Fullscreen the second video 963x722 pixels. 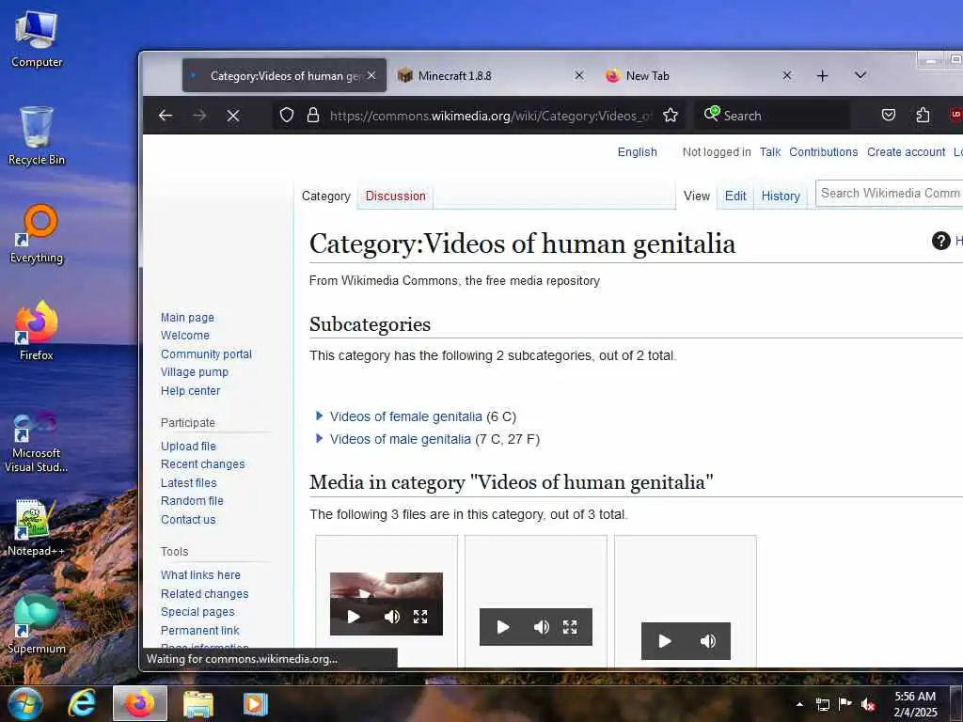coord(570,627)
